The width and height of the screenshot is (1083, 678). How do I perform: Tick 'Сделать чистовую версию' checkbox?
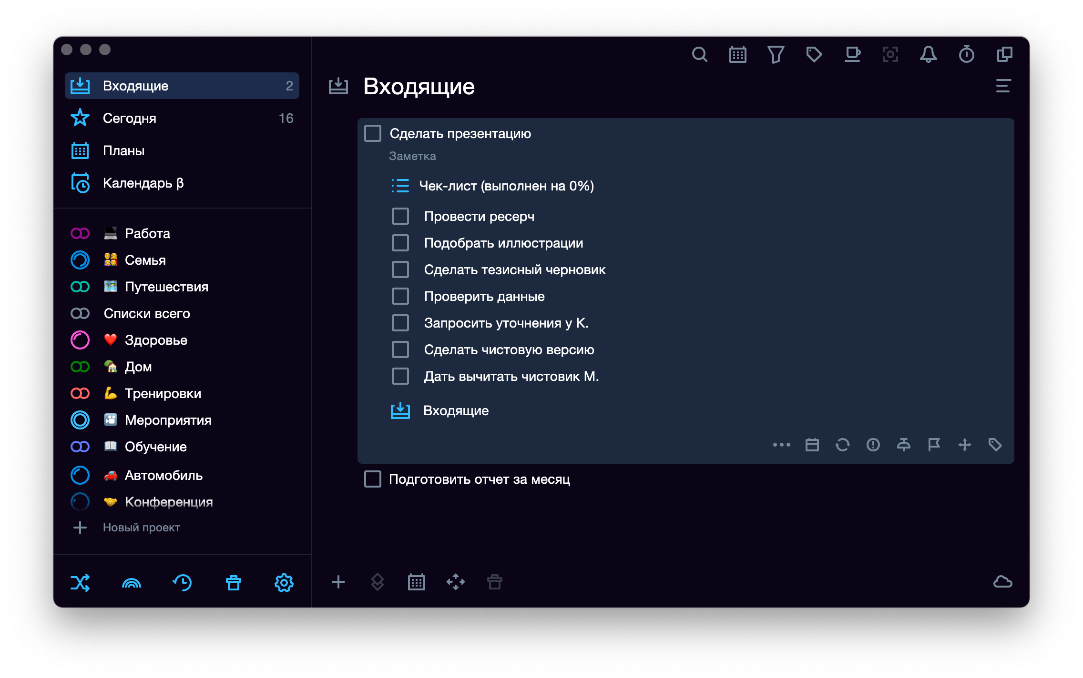pyautogui.click(x=400, y=349)
